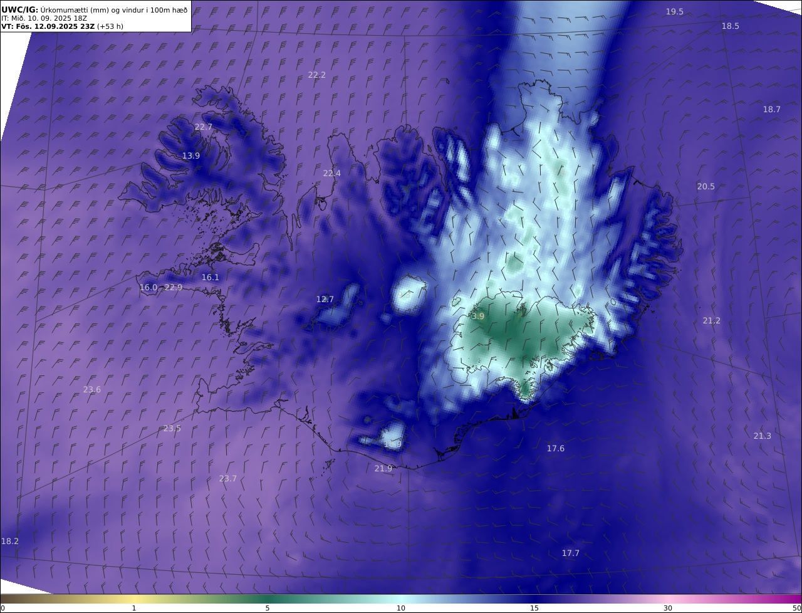This screenshot has width=802, height=613.
Task: Click the value 18.7 on the map
Action: pyautogui.click(x=772, y=110)
